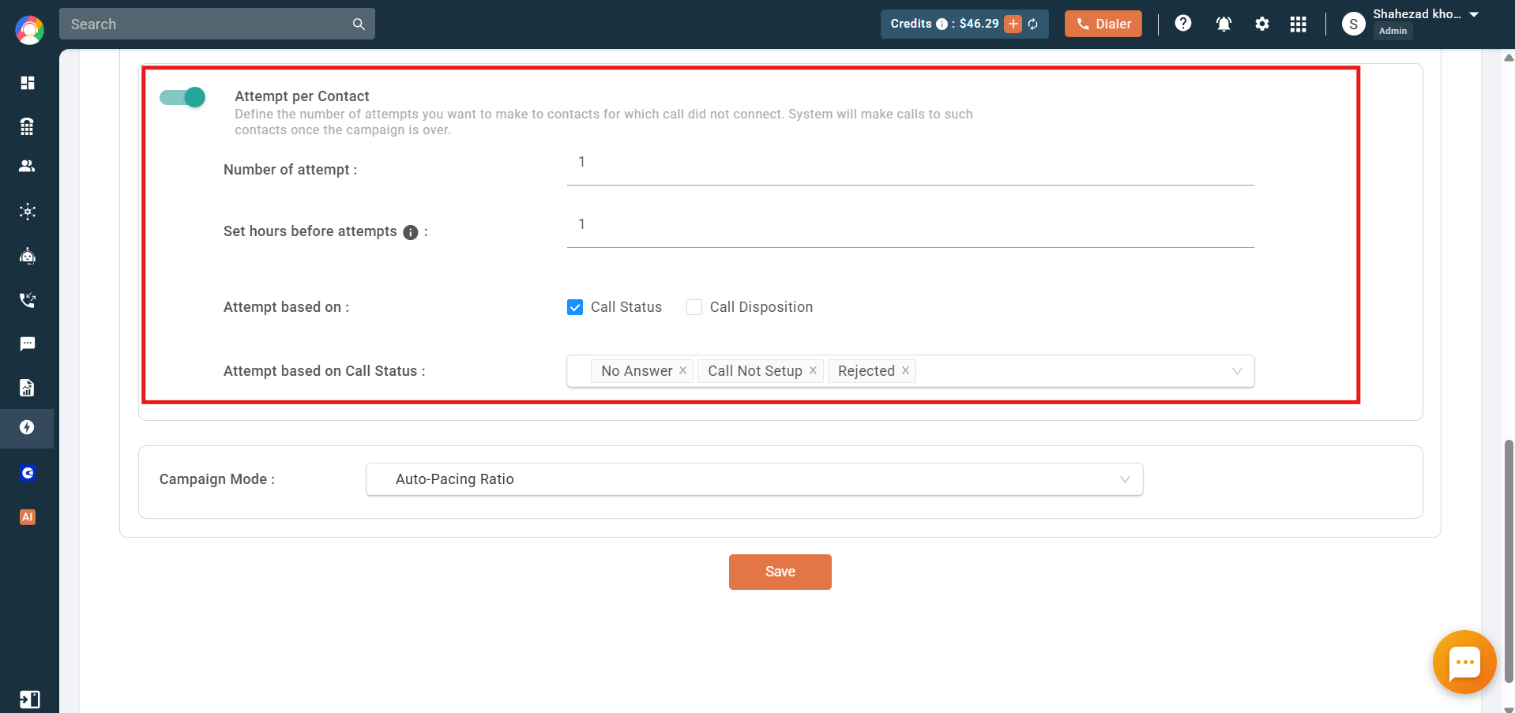The height and width of the screenshot is (713, 1515).
Task: Click the vertical scrollbar thumb
Action: [1509, 561]
